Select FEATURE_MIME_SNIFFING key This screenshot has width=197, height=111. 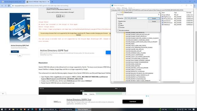point(133,66)
